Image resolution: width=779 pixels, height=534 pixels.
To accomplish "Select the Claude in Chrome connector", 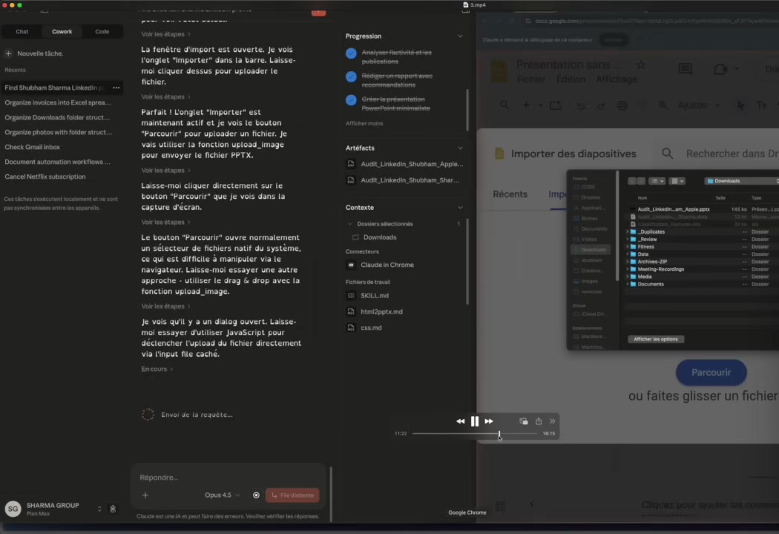I will (x=387, y=265).
